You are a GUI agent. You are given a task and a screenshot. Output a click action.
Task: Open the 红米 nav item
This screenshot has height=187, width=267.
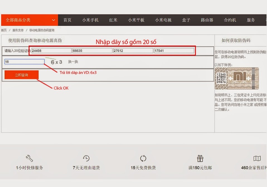click(x=113, y=20)
